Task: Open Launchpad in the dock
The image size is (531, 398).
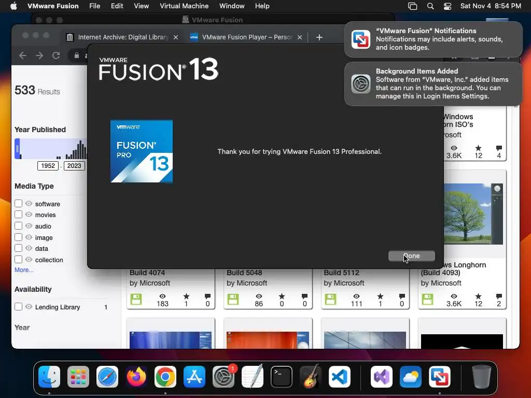Action: tap(78, 376)
